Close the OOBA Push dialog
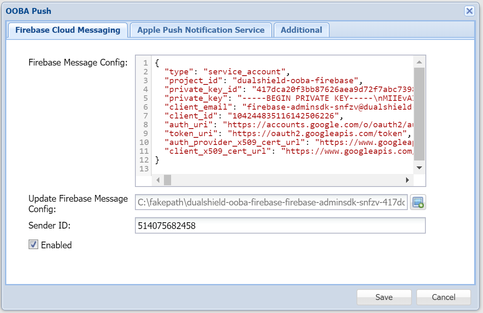 coord(469,11)
